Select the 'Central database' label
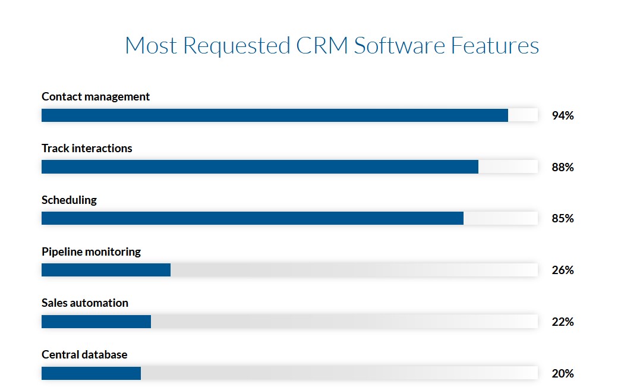 (84, 354)
